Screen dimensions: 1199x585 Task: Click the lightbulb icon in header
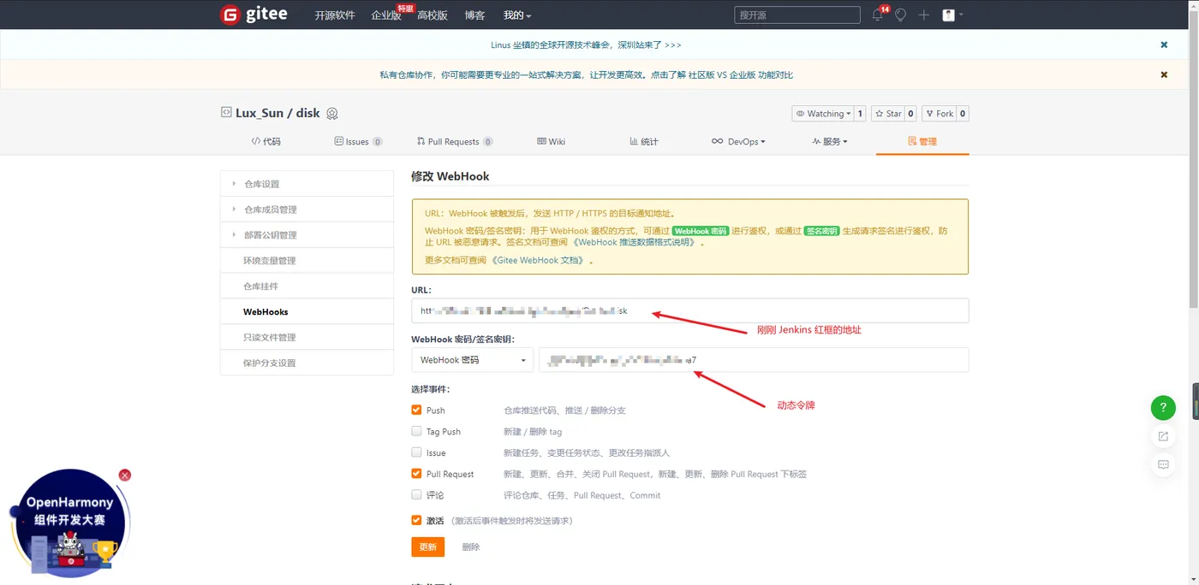pyautogui.click(x=900, y=15)
